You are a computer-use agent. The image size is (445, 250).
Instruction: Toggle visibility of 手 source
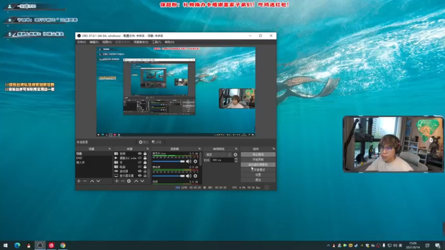point(140,162)
